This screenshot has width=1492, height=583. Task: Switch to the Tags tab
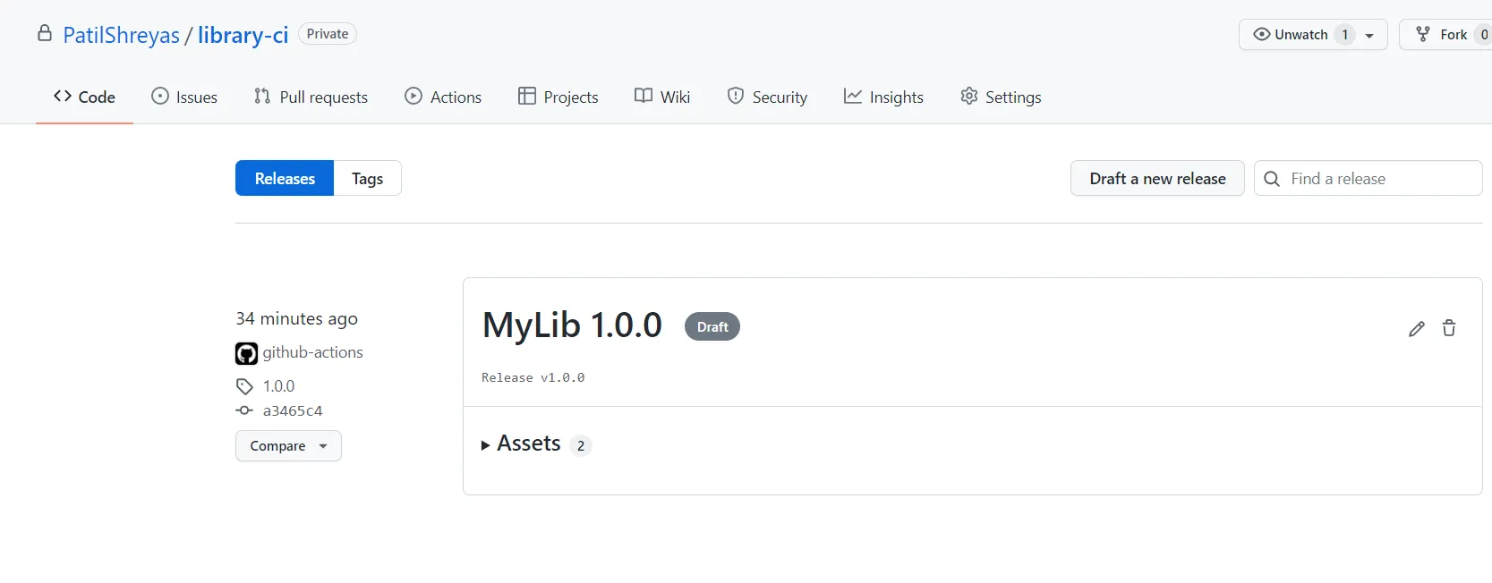pyautogui.click(x=367, y=179)
